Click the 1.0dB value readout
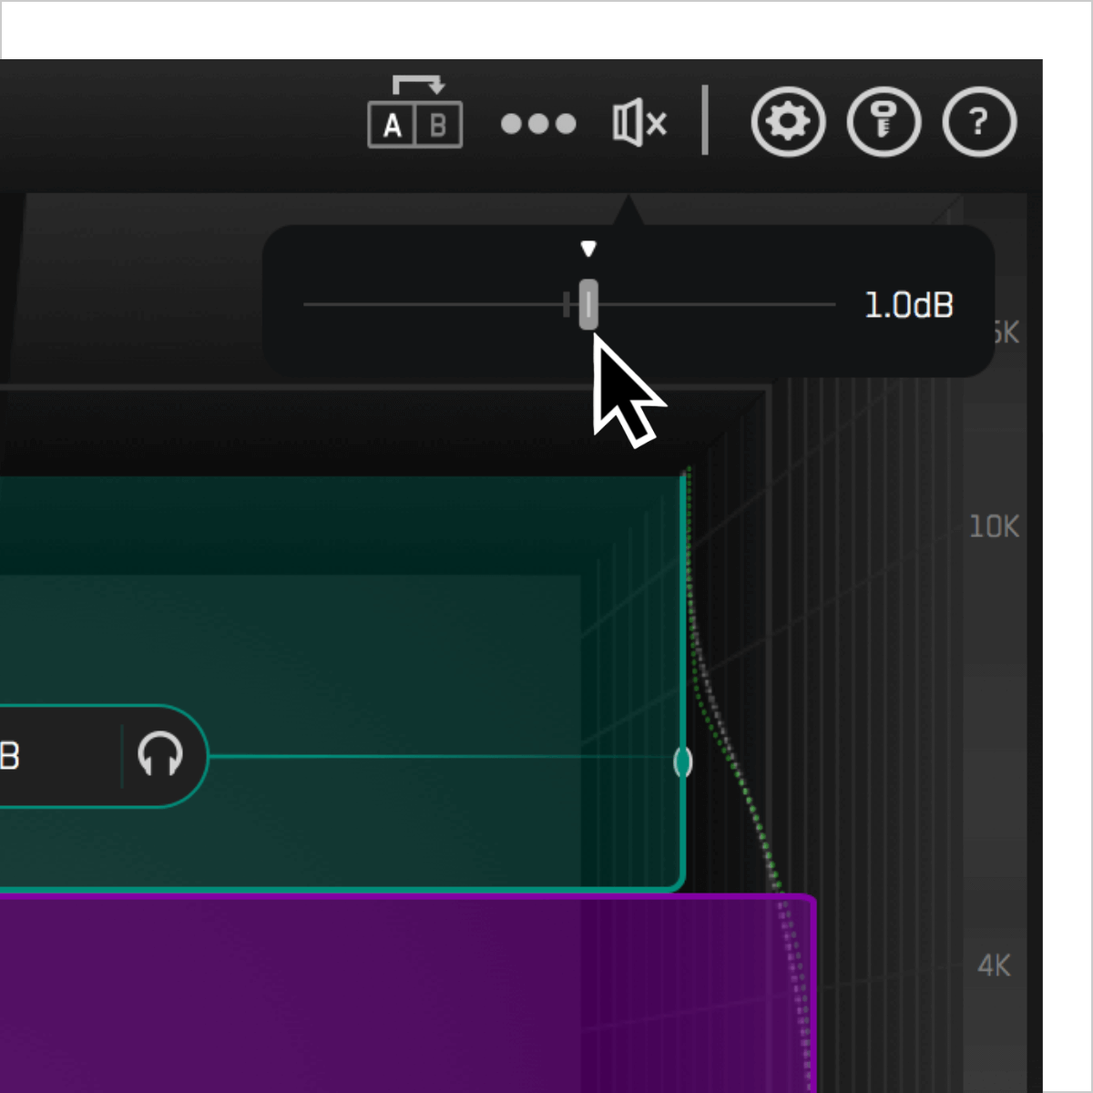The height and width of the screenshot is (1093, 1093). pyautogui.click(x=908, y=305)
